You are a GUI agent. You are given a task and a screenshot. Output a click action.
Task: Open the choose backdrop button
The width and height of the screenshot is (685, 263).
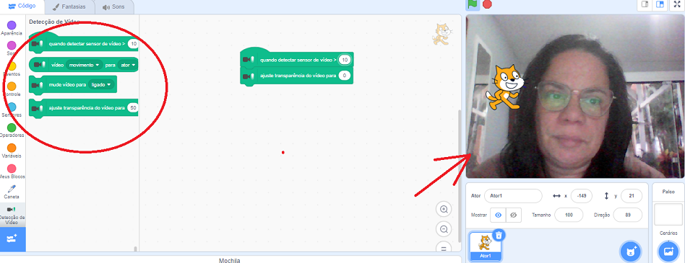(x=668, y=251)
